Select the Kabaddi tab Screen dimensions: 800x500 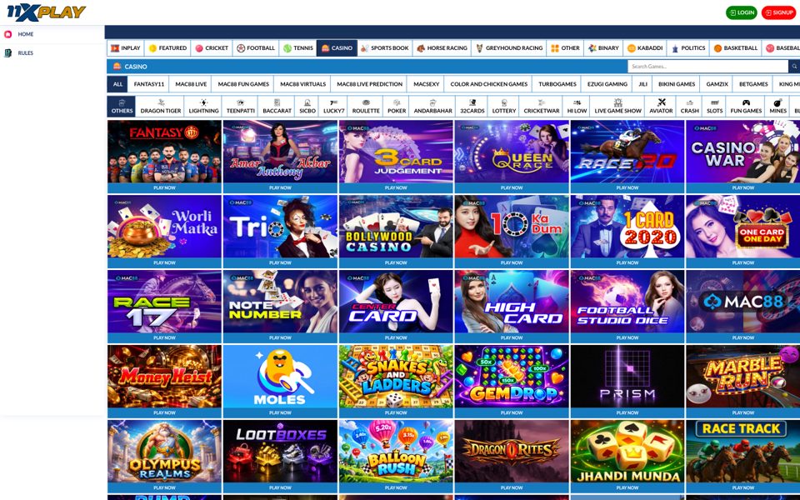645,48
